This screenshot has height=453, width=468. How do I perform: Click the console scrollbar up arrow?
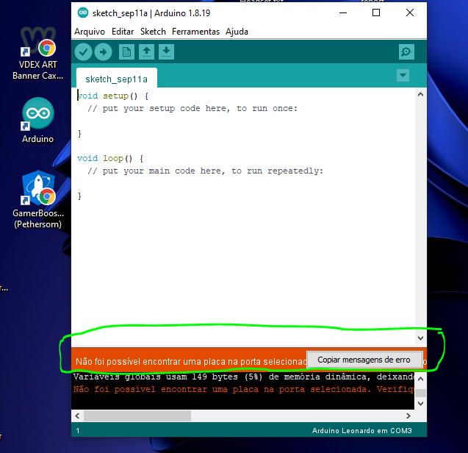pyautogui.click(x=420, y=379)
